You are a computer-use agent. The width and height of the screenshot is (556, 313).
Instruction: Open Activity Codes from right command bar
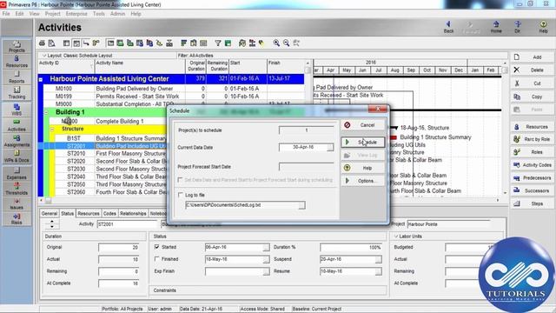(x=532, y=165)
